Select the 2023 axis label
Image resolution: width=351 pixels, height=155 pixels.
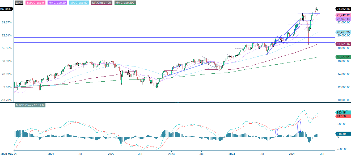(x=171, y=153)
